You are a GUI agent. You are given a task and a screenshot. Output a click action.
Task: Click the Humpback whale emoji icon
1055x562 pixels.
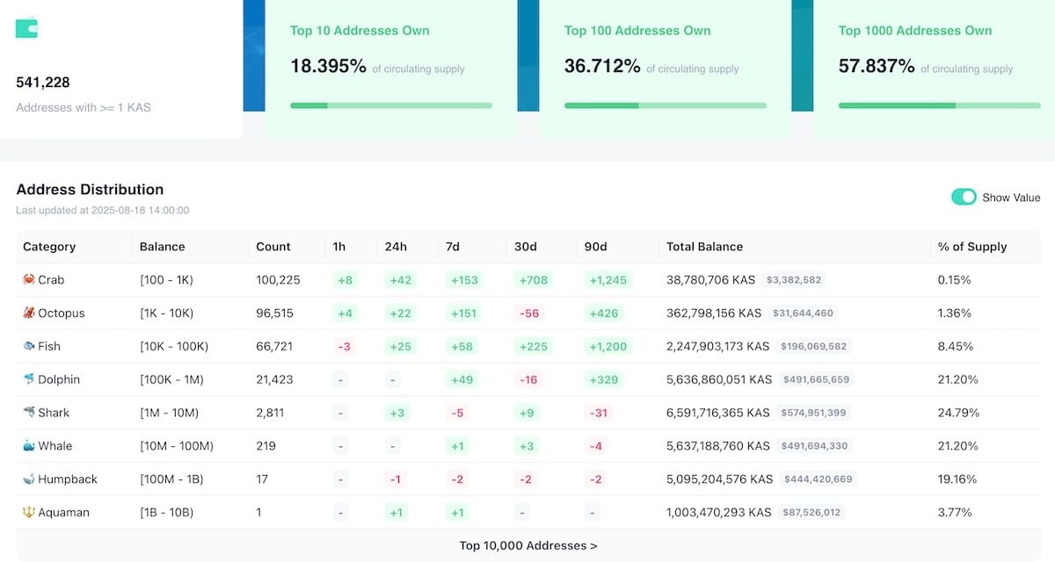point(28,479)
